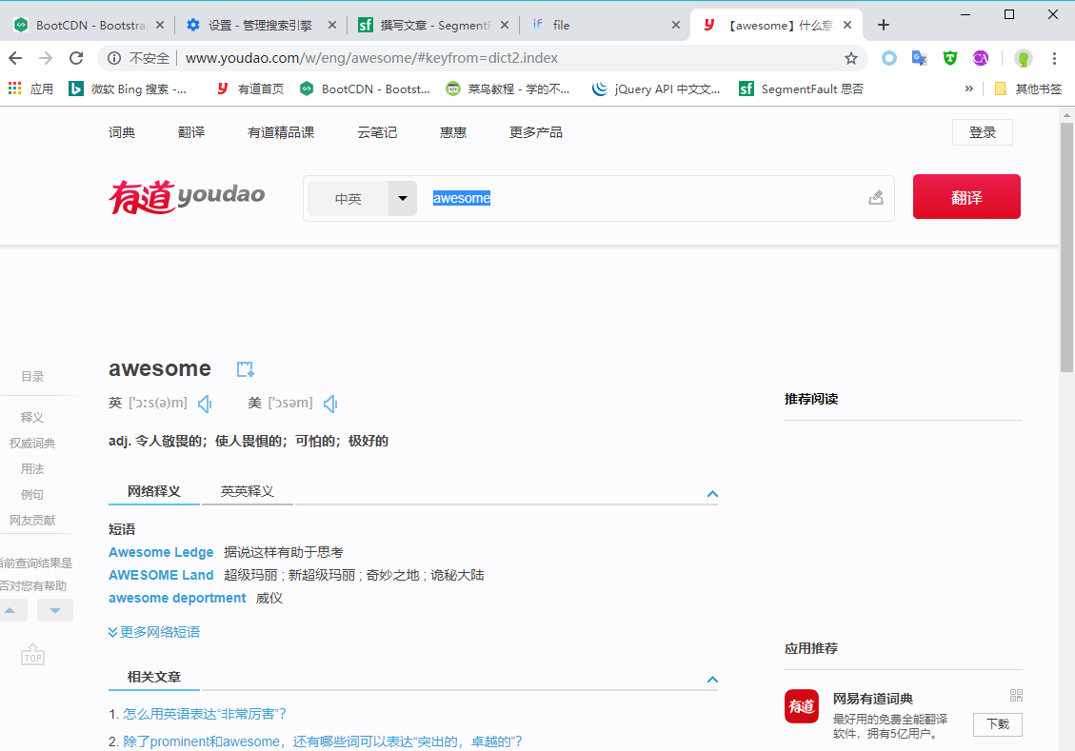Play the American pronunciation audio
The width and height of the screenshot is (1075, 751).
(330, 405)
